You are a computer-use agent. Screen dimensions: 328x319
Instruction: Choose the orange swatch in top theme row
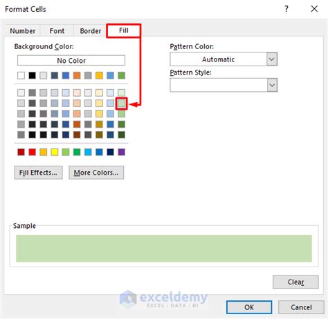pyautogui.click(x=77, y=75)
